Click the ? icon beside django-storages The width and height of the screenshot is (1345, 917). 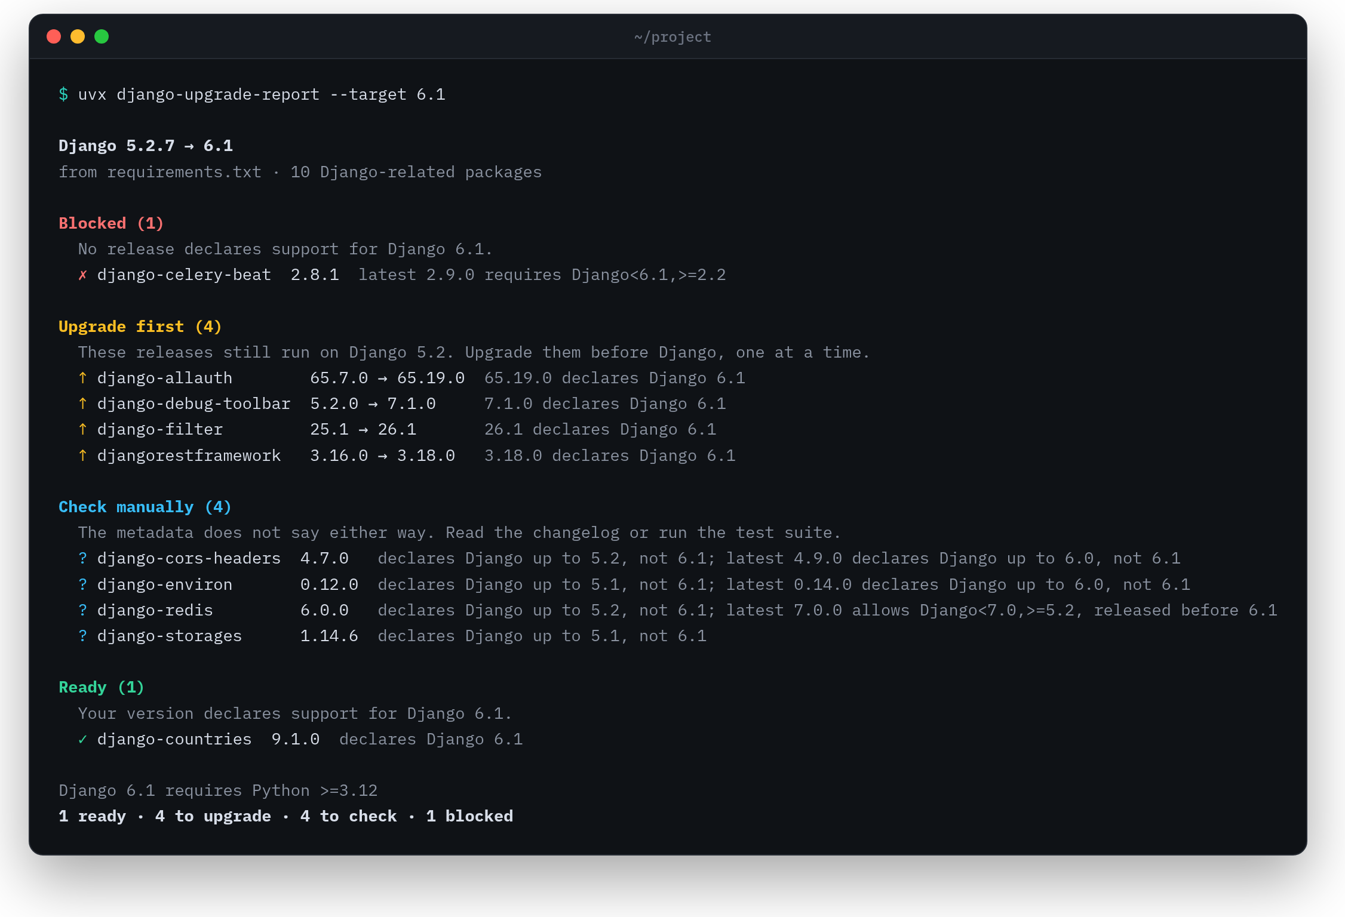83,636
